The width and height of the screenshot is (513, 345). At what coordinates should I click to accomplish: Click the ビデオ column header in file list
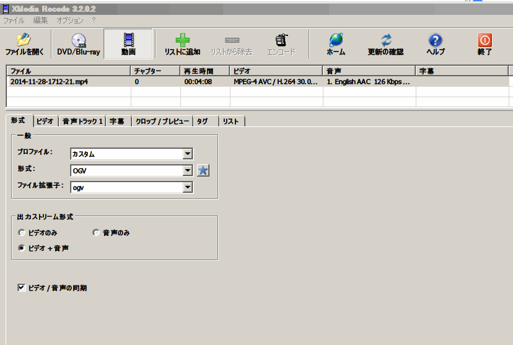(276, 71)
